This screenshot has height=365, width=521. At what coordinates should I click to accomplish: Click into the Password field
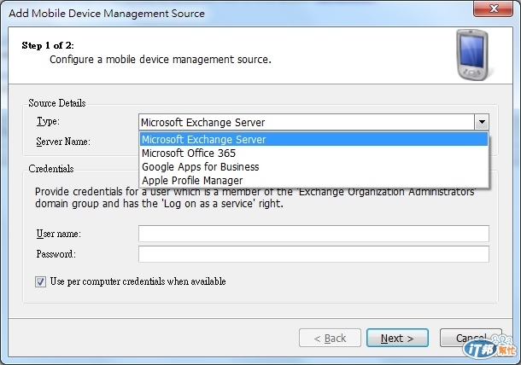313,254
